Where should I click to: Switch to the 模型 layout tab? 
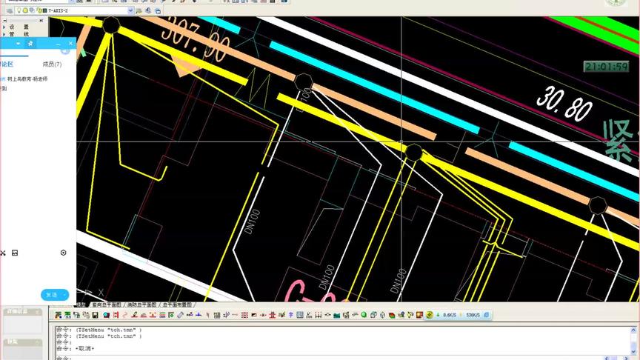tap(81, 305)
